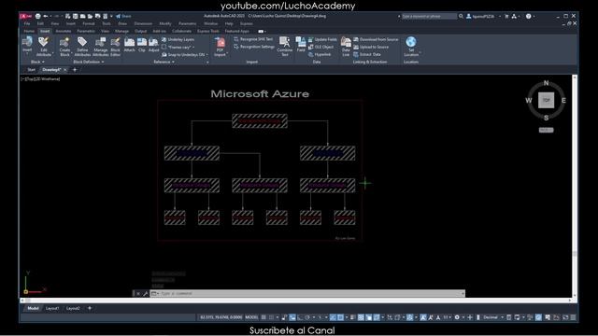This screenshot has height=336, width=598.
Task: Add a new drawing tab with the plus button
Action: pos(75,70)
